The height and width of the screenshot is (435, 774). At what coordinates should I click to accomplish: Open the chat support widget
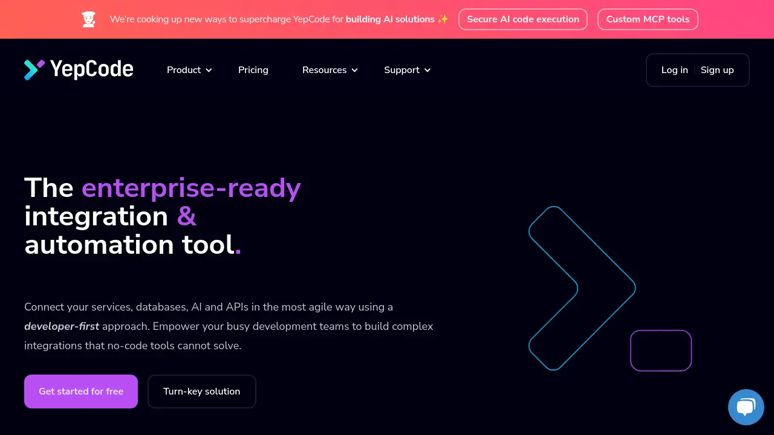746,407
